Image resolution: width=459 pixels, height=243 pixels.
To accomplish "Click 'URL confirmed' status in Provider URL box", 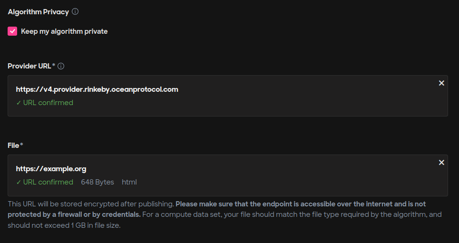I will click(x=48, y=103).
